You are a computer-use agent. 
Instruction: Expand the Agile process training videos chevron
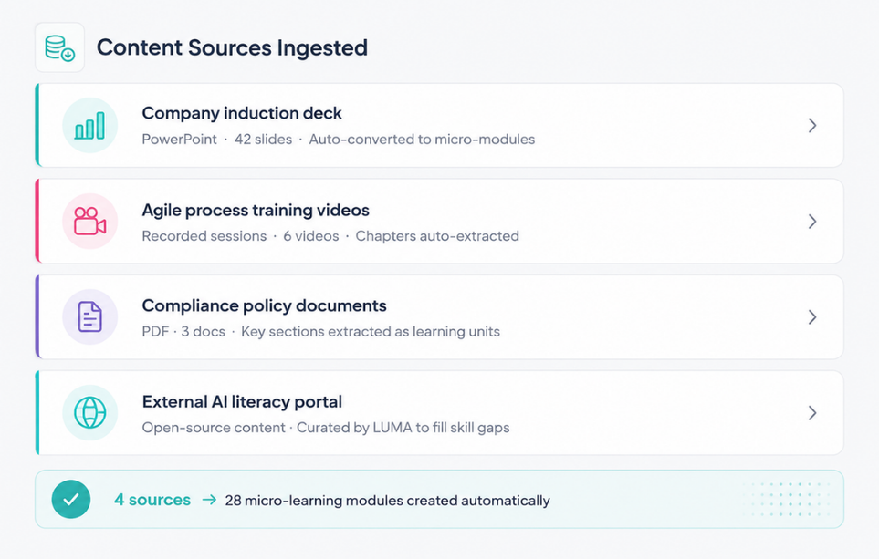(x=812, y=222)
